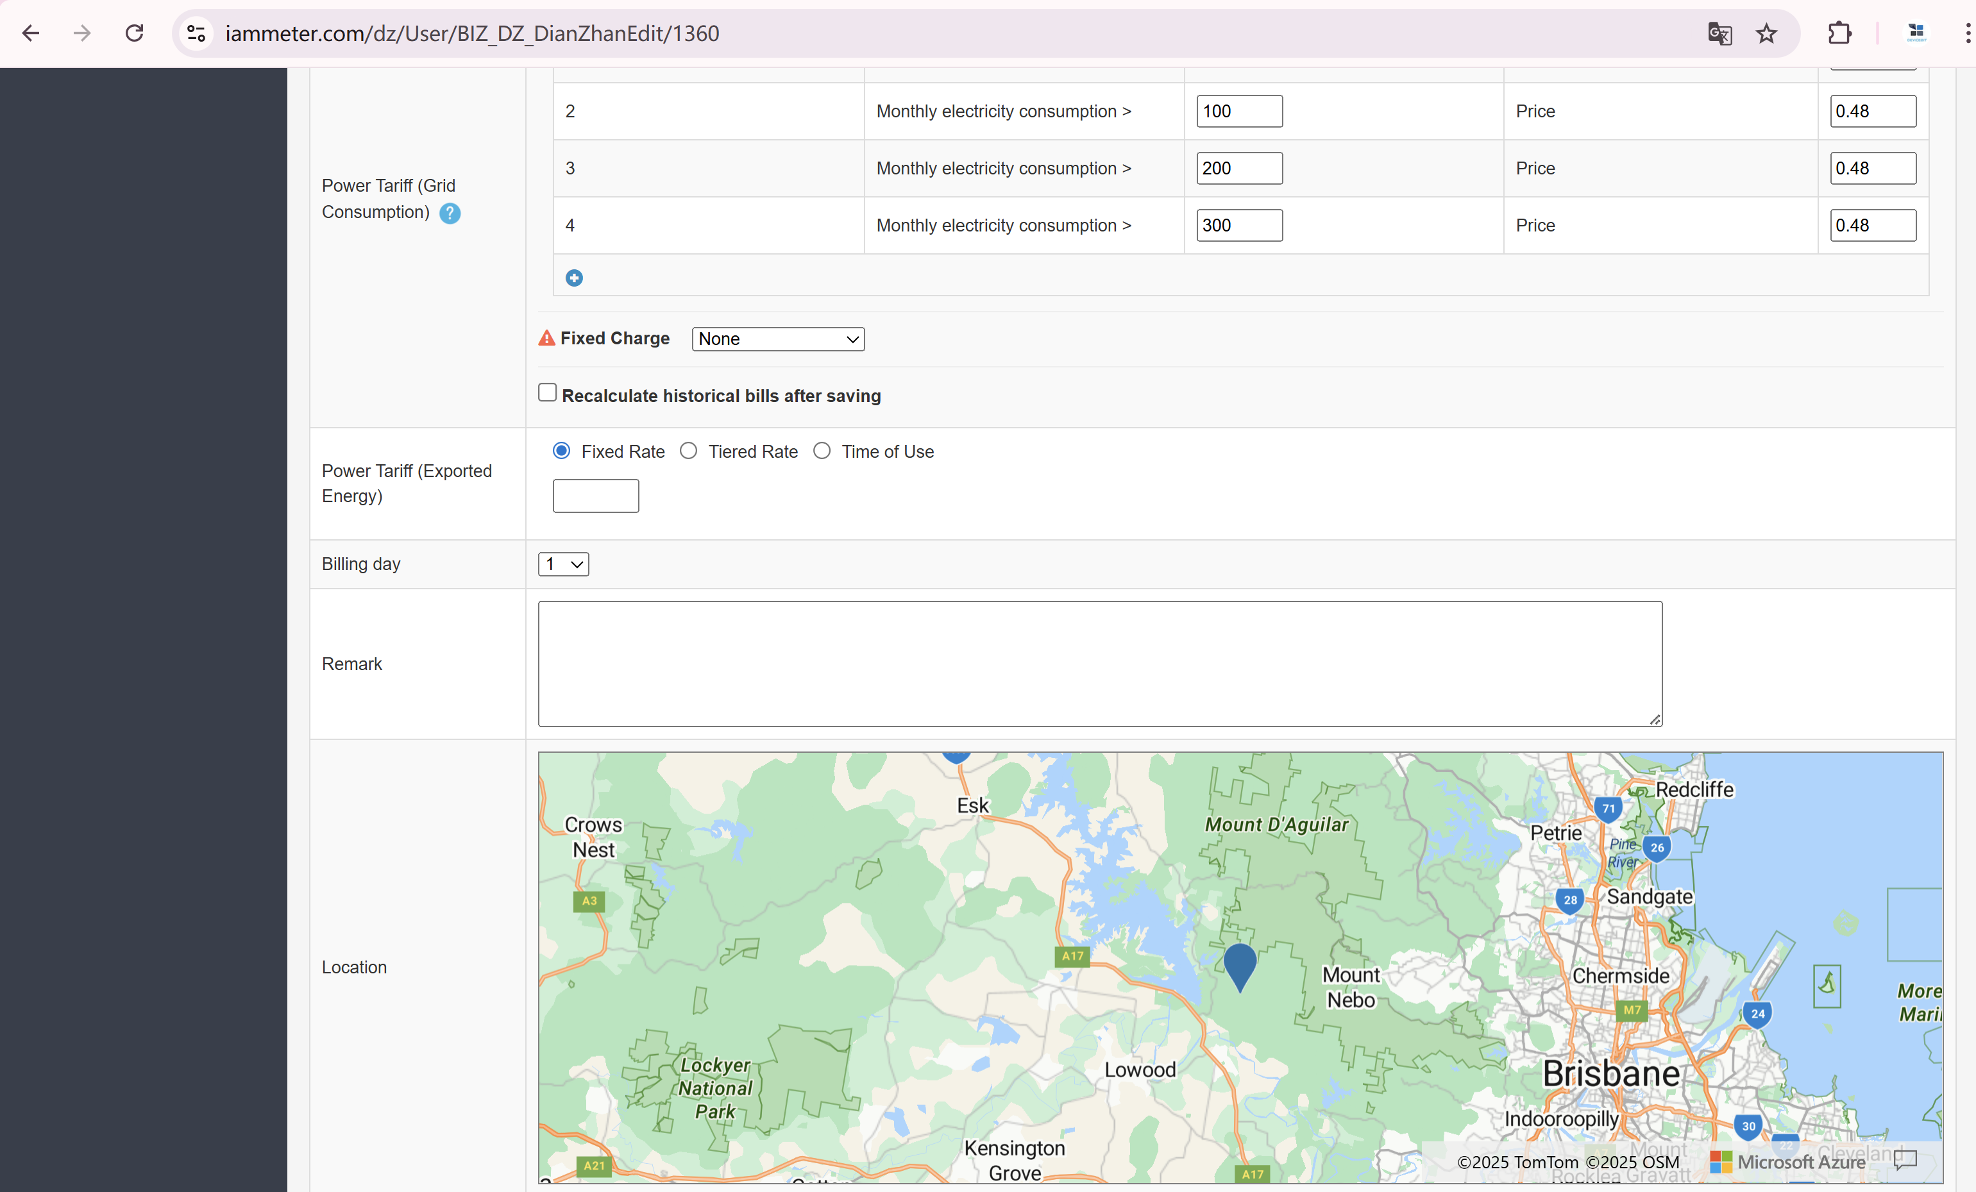Click the Fixed Charge label text
Image resolution: width=1976 pixels, height=1192 pixels.
[615, 339]
